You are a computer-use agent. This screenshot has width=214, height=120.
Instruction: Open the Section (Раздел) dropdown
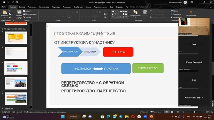pos(28,17)
